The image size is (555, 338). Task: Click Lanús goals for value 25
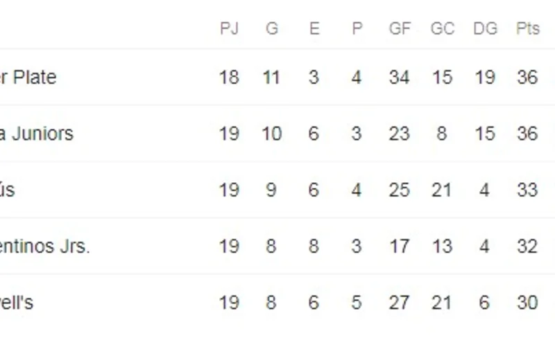[400, 190]
